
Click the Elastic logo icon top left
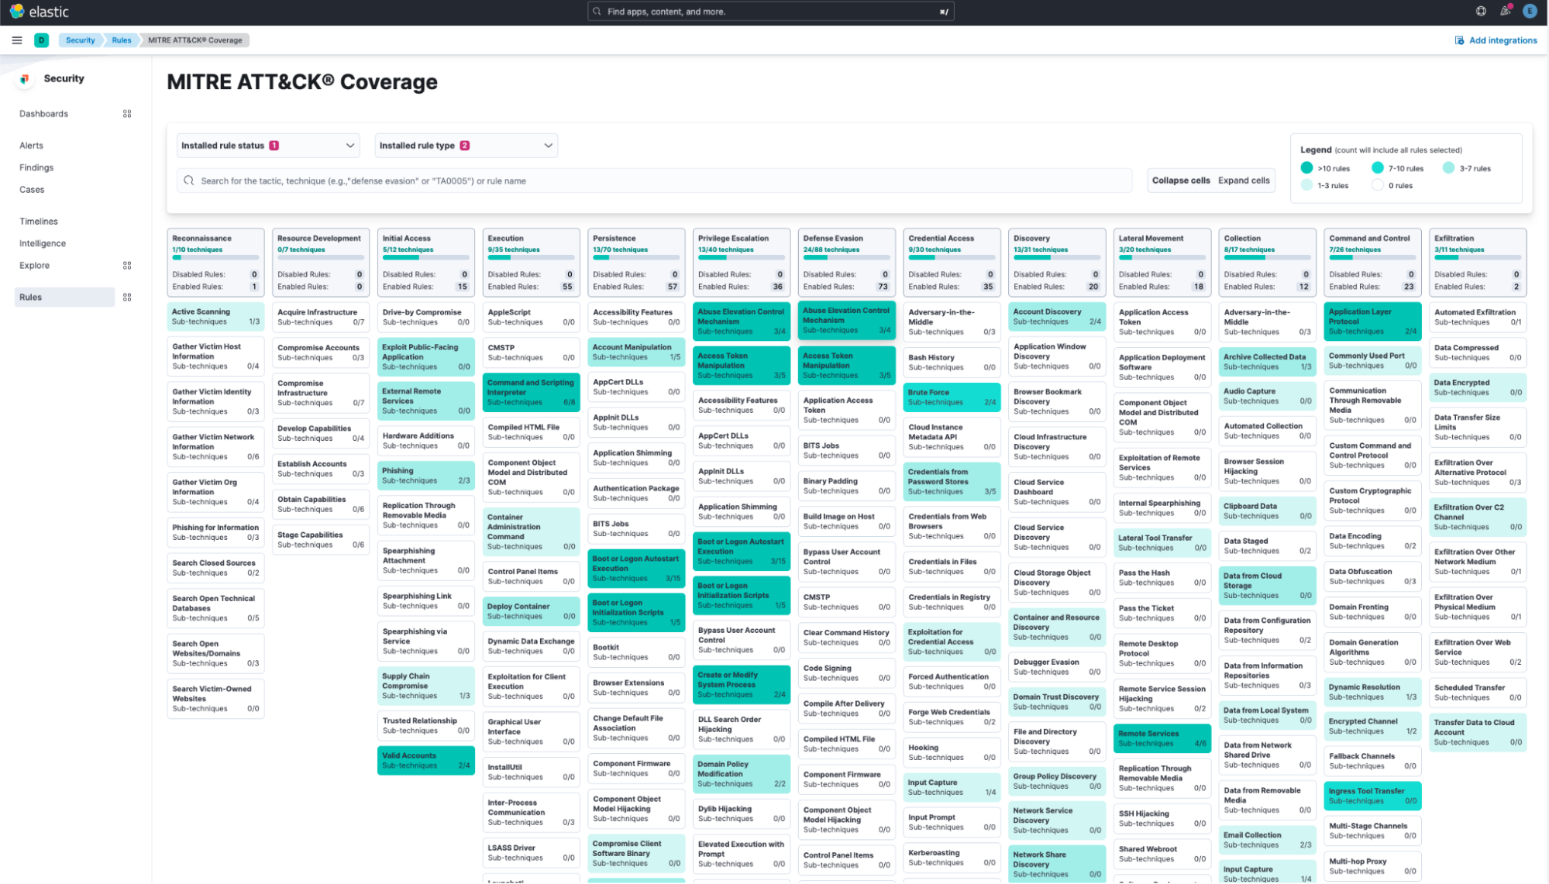[18, 12]
